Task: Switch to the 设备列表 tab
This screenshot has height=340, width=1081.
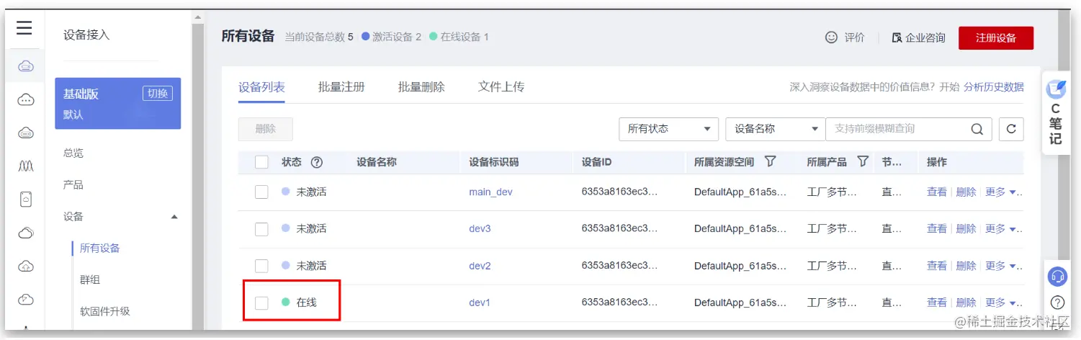Action: point(261,87)
